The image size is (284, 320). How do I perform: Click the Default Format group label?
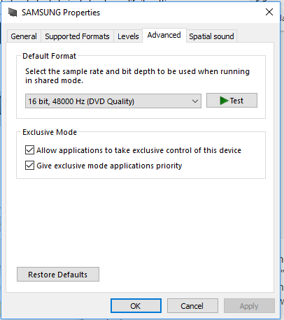49,56
